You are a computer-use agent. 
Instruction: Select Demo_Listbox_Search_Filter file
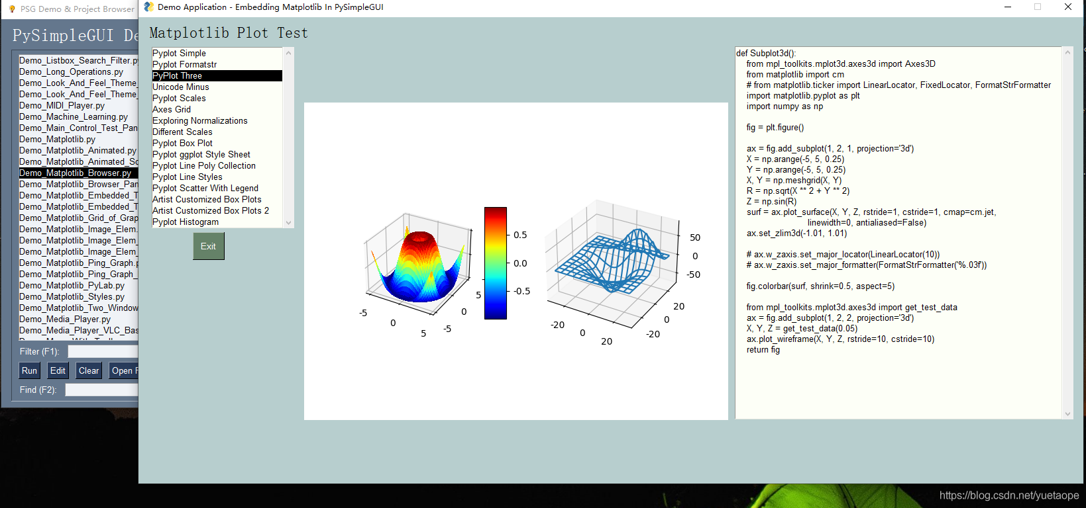(79, 60)
